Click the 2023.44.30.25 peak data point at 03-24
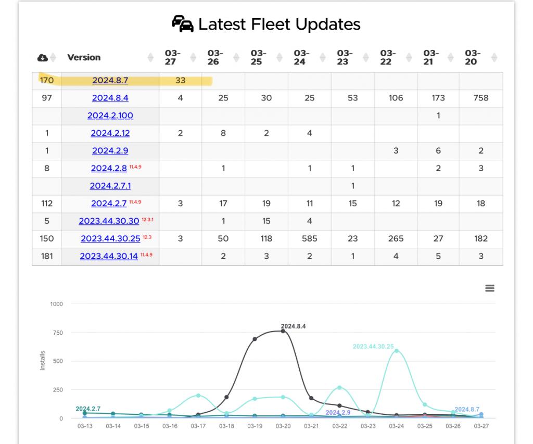533x444 pixels. pyautogui.click(x=396, y=351)
